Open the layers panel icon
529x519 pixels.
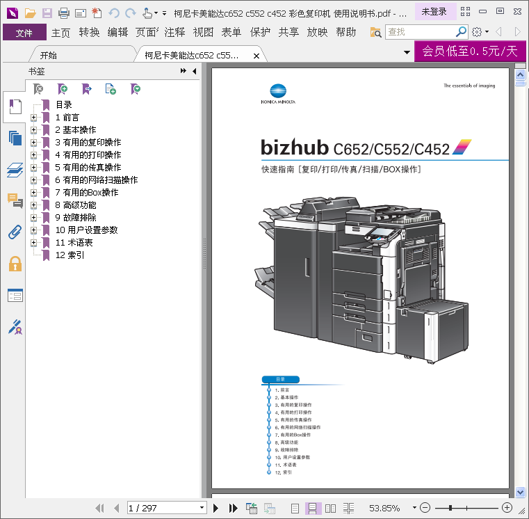[x=15, y=170]
